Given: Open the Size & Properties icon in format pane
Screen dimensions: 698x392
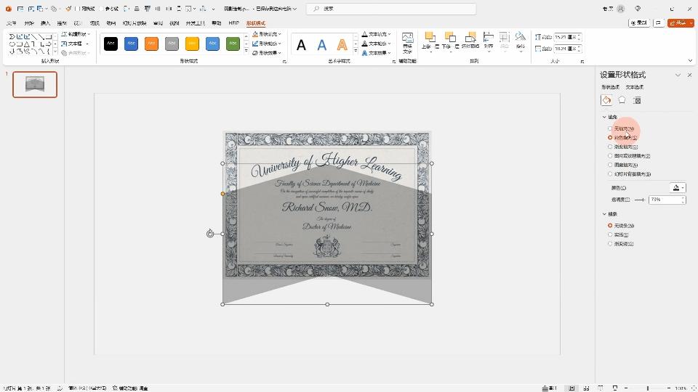Looking at the screenshot, I should [637, 100].
